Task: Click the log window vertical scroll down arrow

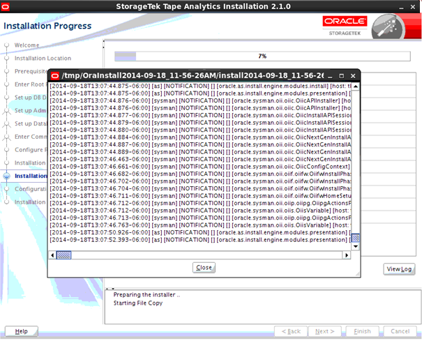Action: pyautogui.click(x=356, y=246)
